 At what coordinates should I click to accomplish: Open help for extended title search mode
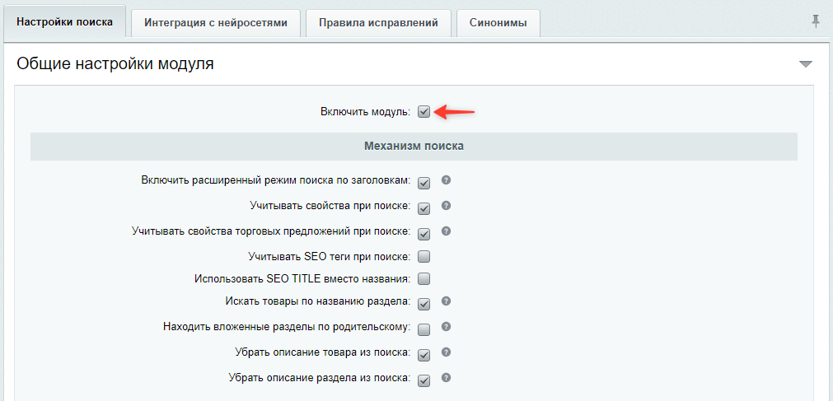[447, 180]
